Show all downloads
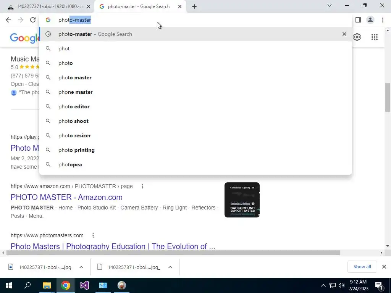 [x=362, y=267]
